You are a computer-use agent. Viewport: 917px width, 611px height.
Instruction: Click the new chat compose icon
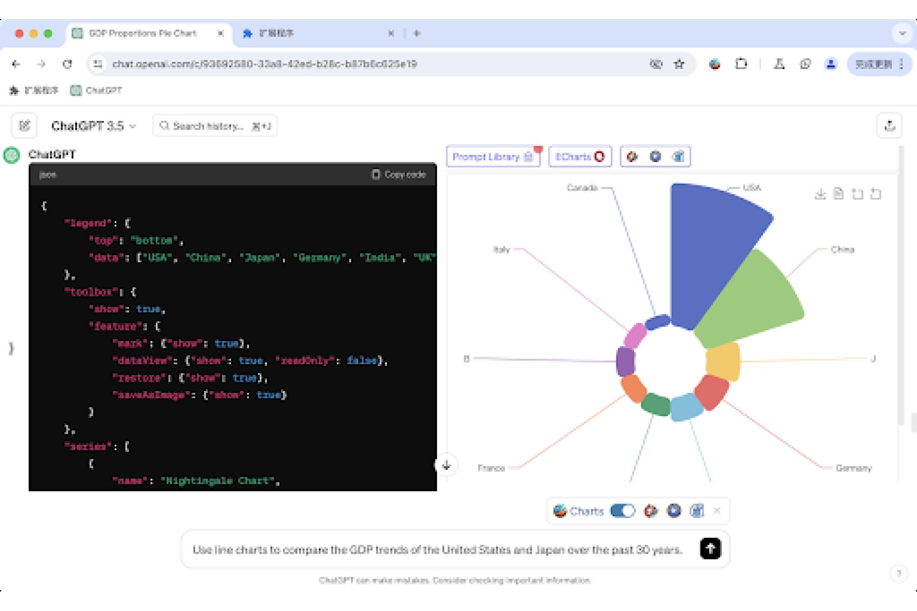(24, 126)
